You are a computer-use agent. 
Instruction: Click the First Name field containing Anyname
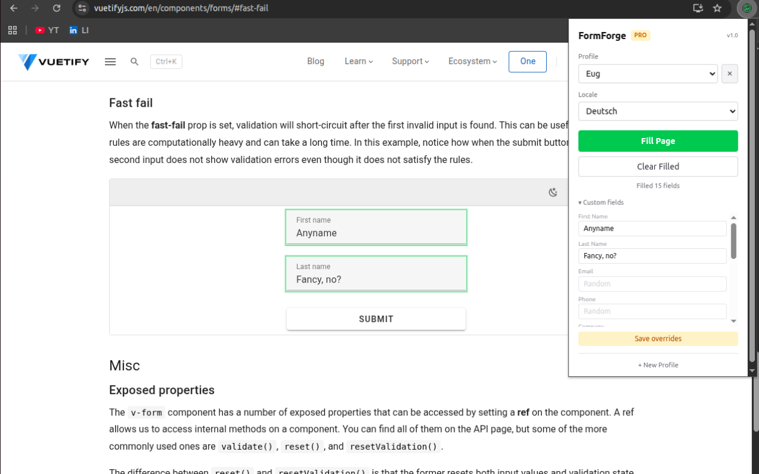pos(652,228)
